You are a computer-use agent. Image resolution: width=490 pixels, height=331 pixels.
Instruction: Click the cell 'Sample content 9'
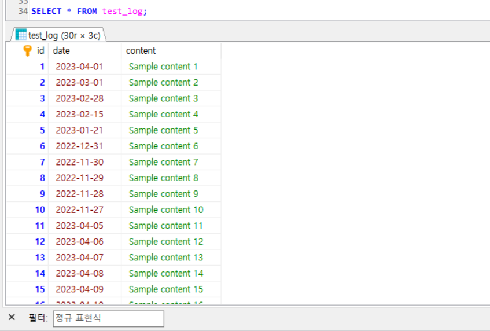point(171,194)
